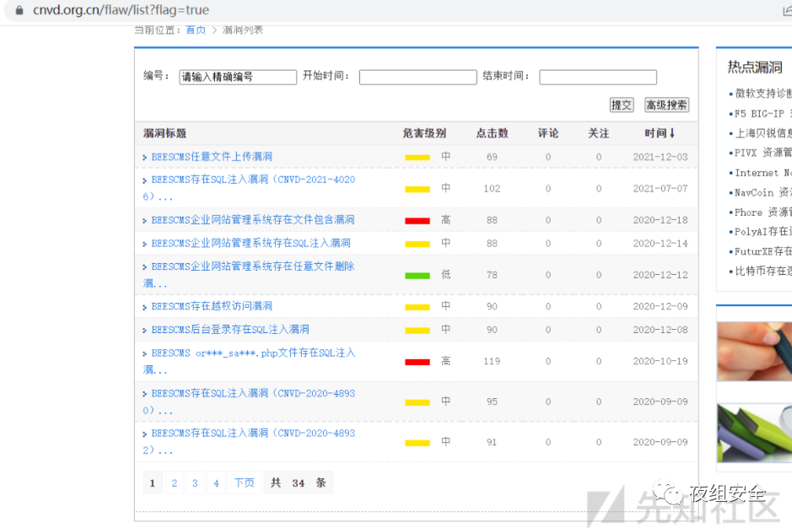Open 微软支持诊断 hot vulnerability link
The height and width of the screenshot is (528, 792).
(762, 94)
